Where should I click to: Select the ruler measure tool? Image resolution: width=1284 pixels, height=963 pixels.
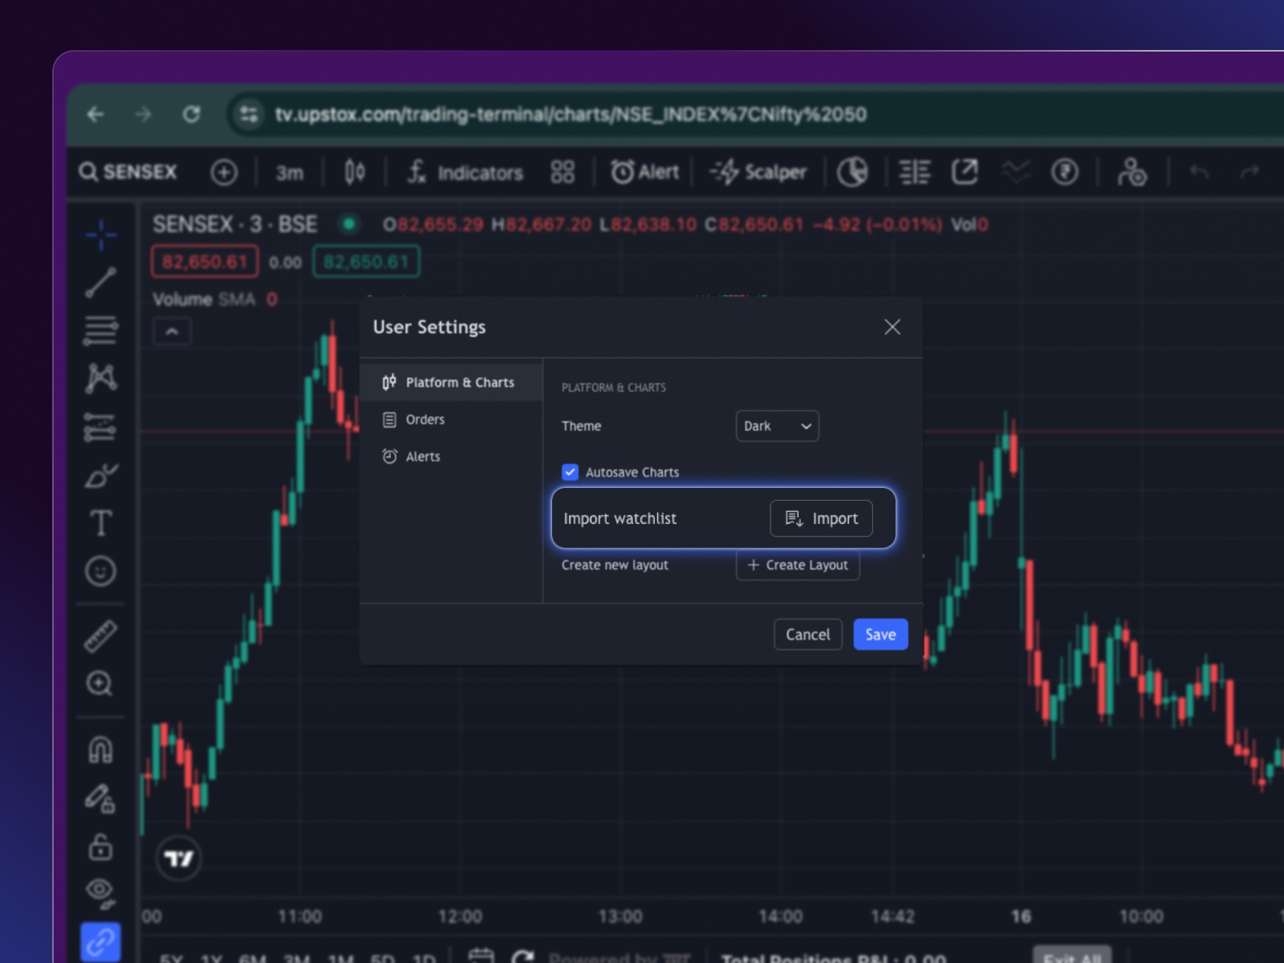(100, 636)
